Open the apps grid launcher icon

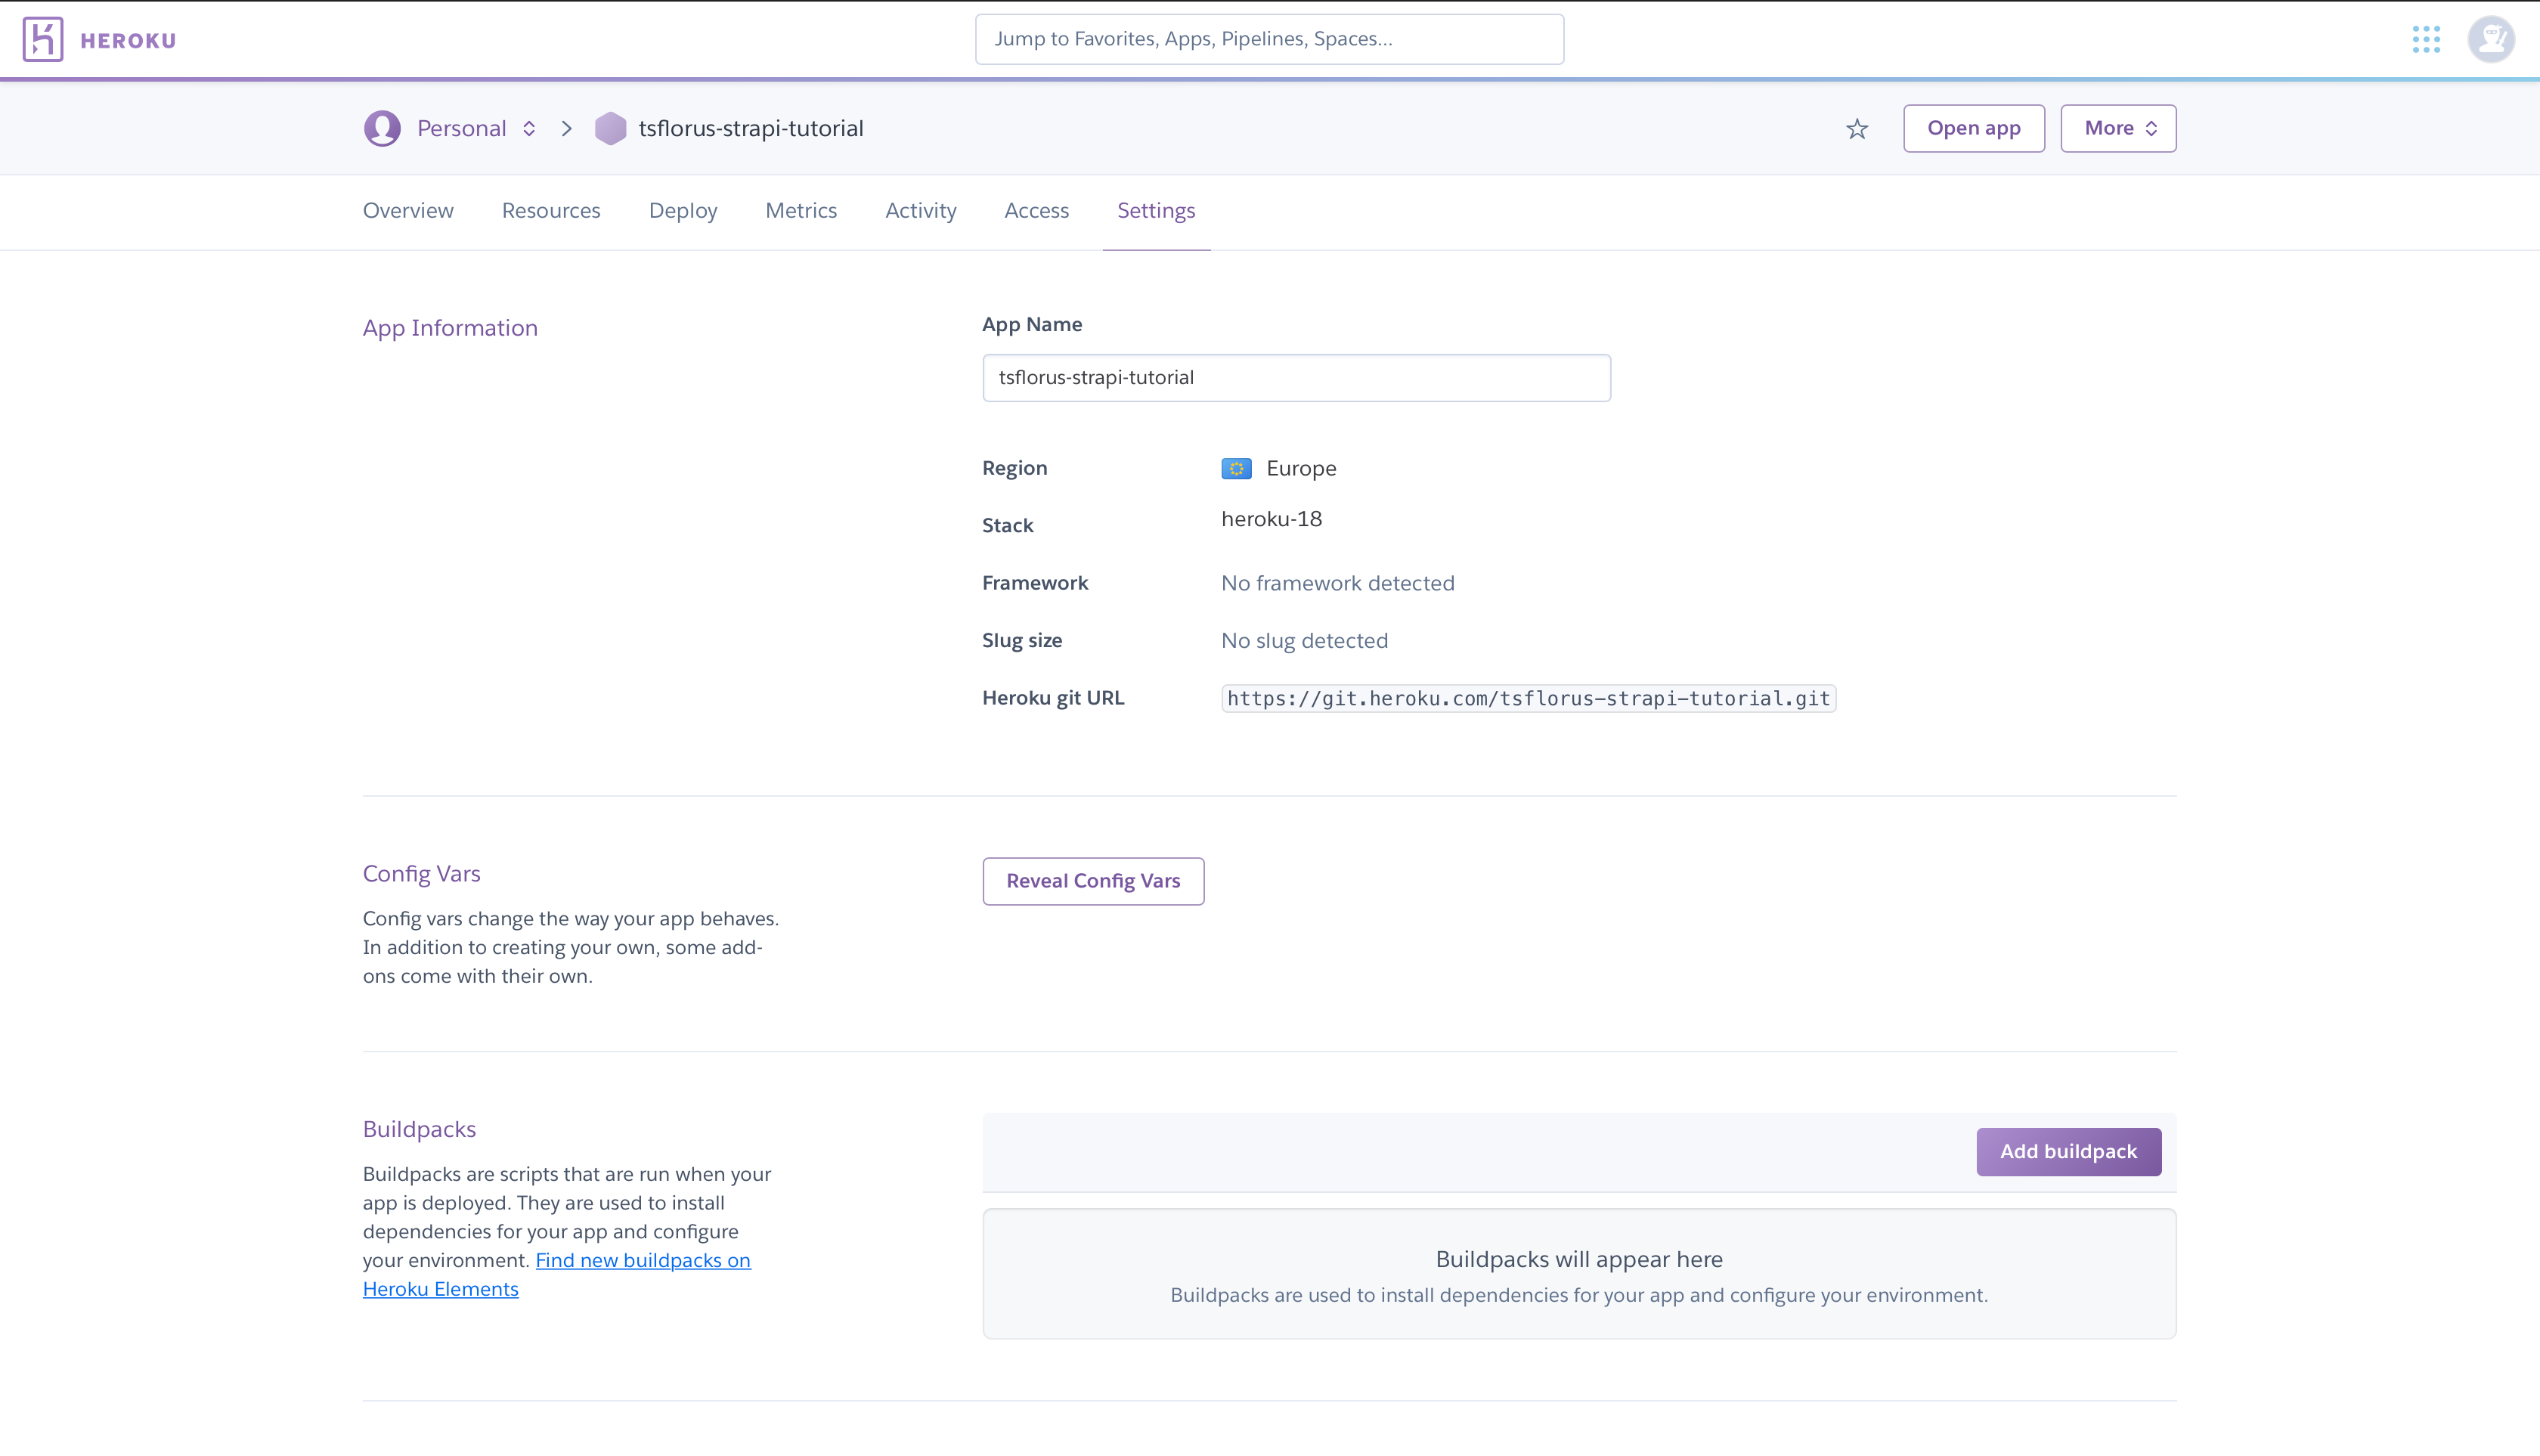[2426, 39]
